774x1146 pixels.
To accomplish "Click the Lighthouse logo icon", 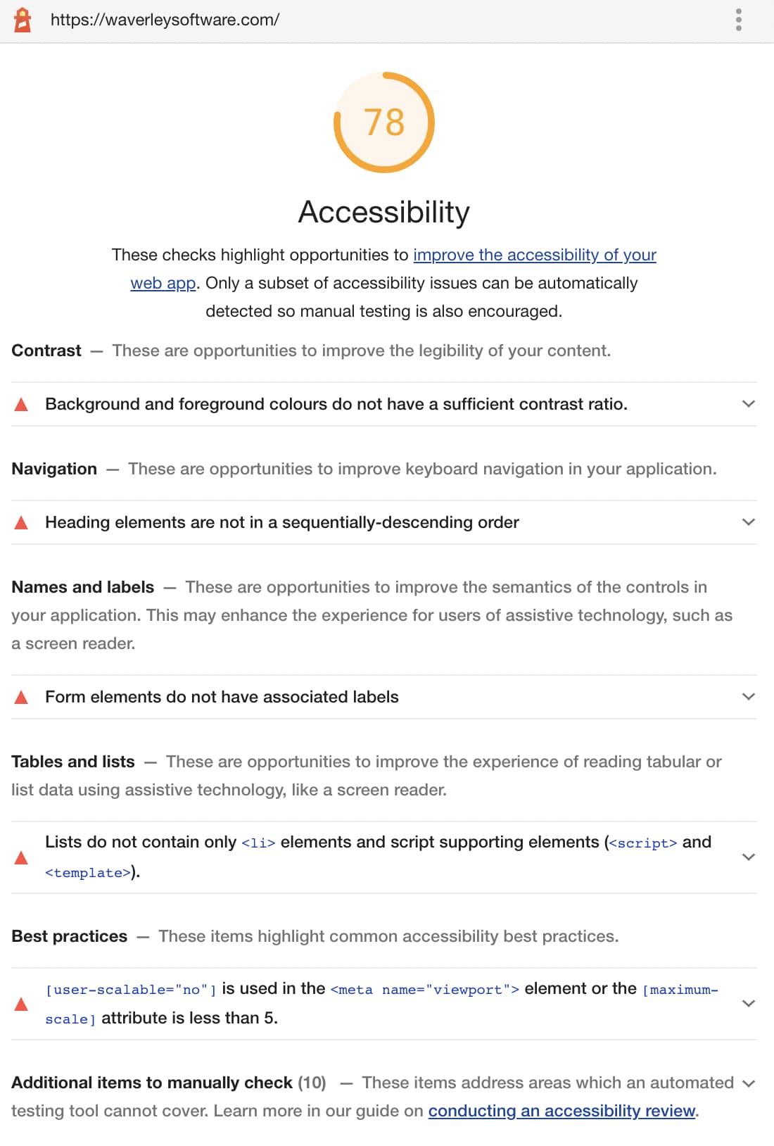I will point(23,19).
